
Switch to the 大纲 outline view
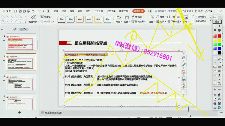pyautogui.click(x=14, y=30)
